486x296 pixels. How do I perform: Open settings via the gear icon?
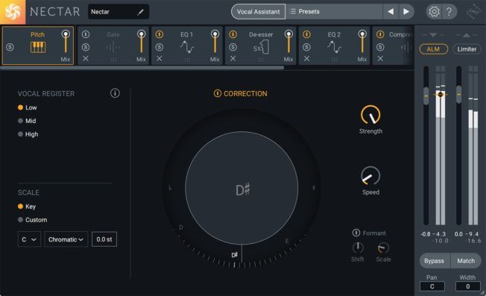coord(434,12)
